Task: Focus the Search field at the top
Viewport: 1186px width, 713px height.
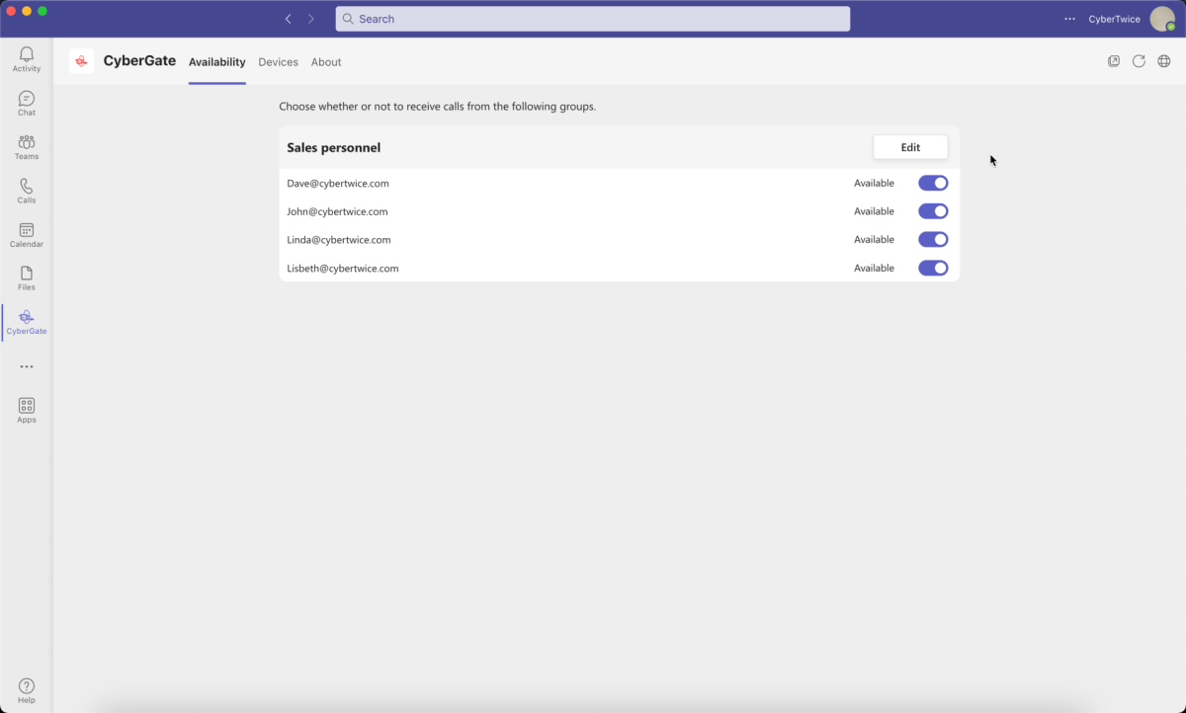Action: [593, 19]
